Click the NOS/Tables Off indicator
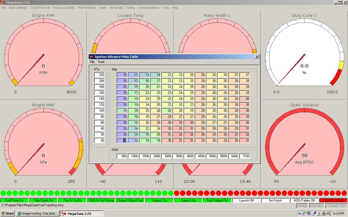Screen dimensions: 348x217 pos(304,200)
